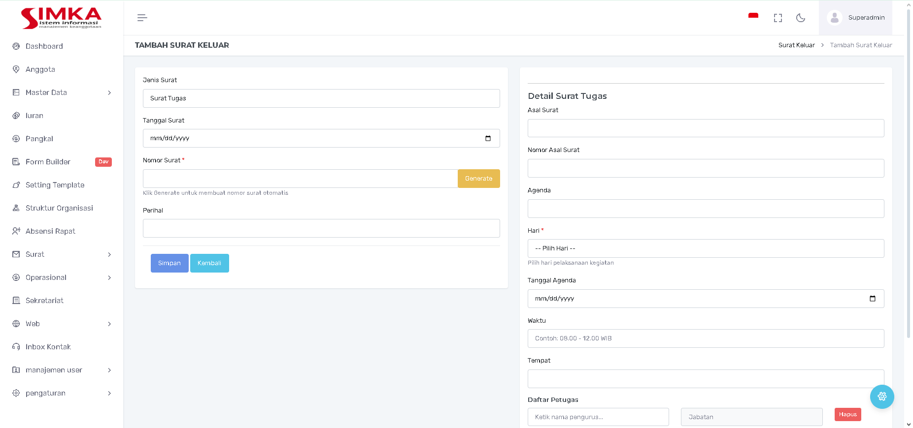This screenshot has width=913, height=428.
Task: Click the Simpan button
Action: click(169, 263)
